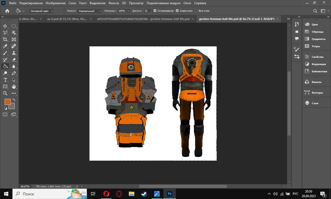Image resolution: width=331 pixels, height=199 pixels.
Task: Select the Horizontal Type tool
Action: coord(5,80)
